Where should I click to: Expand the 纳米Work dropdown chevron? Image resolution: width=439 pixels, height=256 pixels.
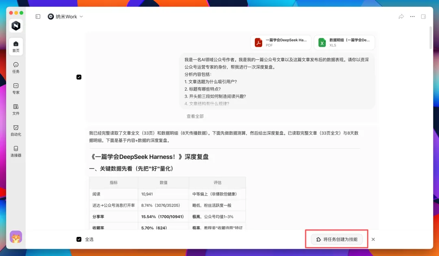pyautogui.click(x=81, y=17)
